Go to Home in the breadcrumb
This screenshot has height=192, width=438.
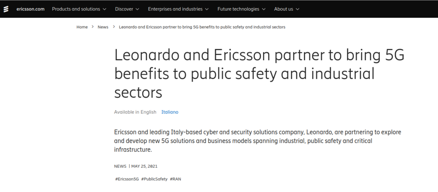click(82, 27)
